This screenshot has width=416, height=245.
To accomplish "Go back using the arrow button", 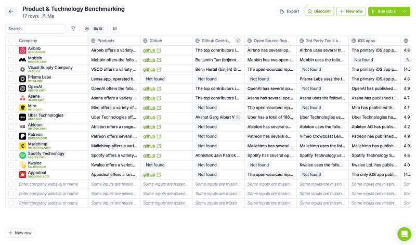I will pos(11,11).
